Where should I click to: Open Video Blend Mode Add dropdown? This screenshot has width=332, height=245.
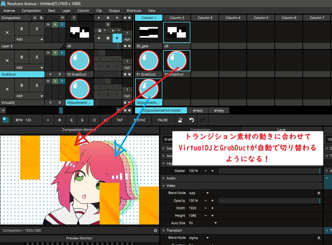point(199,193)
